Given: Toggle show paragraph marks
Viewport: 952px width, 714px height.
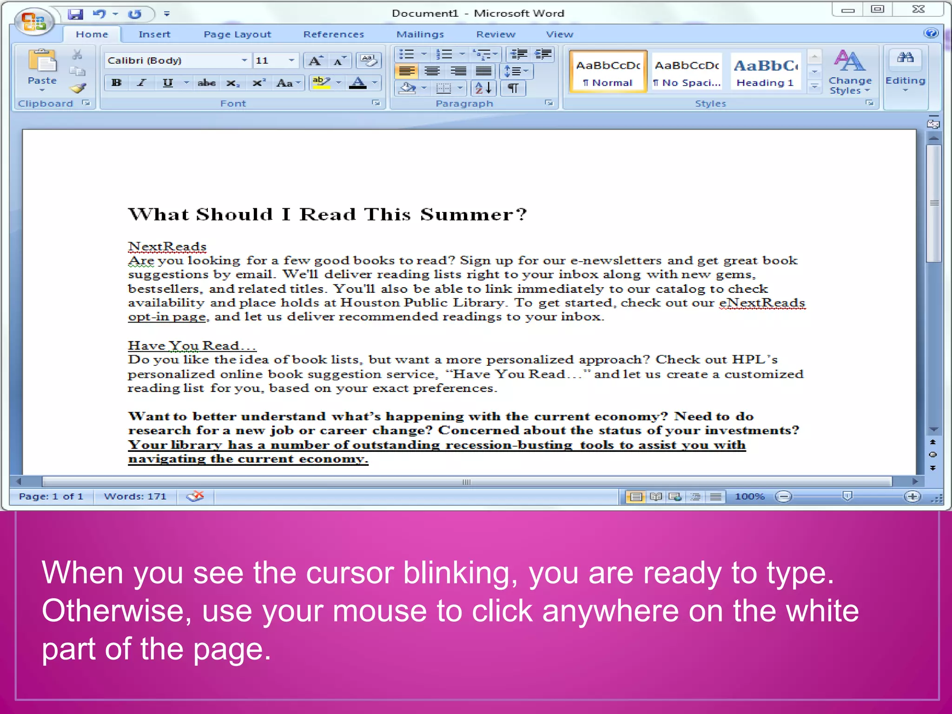Looking at the screenshot, I should pyautogui.click(x=513, y=88).
